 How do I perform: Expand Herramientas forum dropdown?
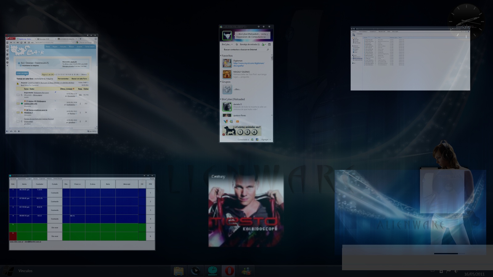click(x=64, y=79)
